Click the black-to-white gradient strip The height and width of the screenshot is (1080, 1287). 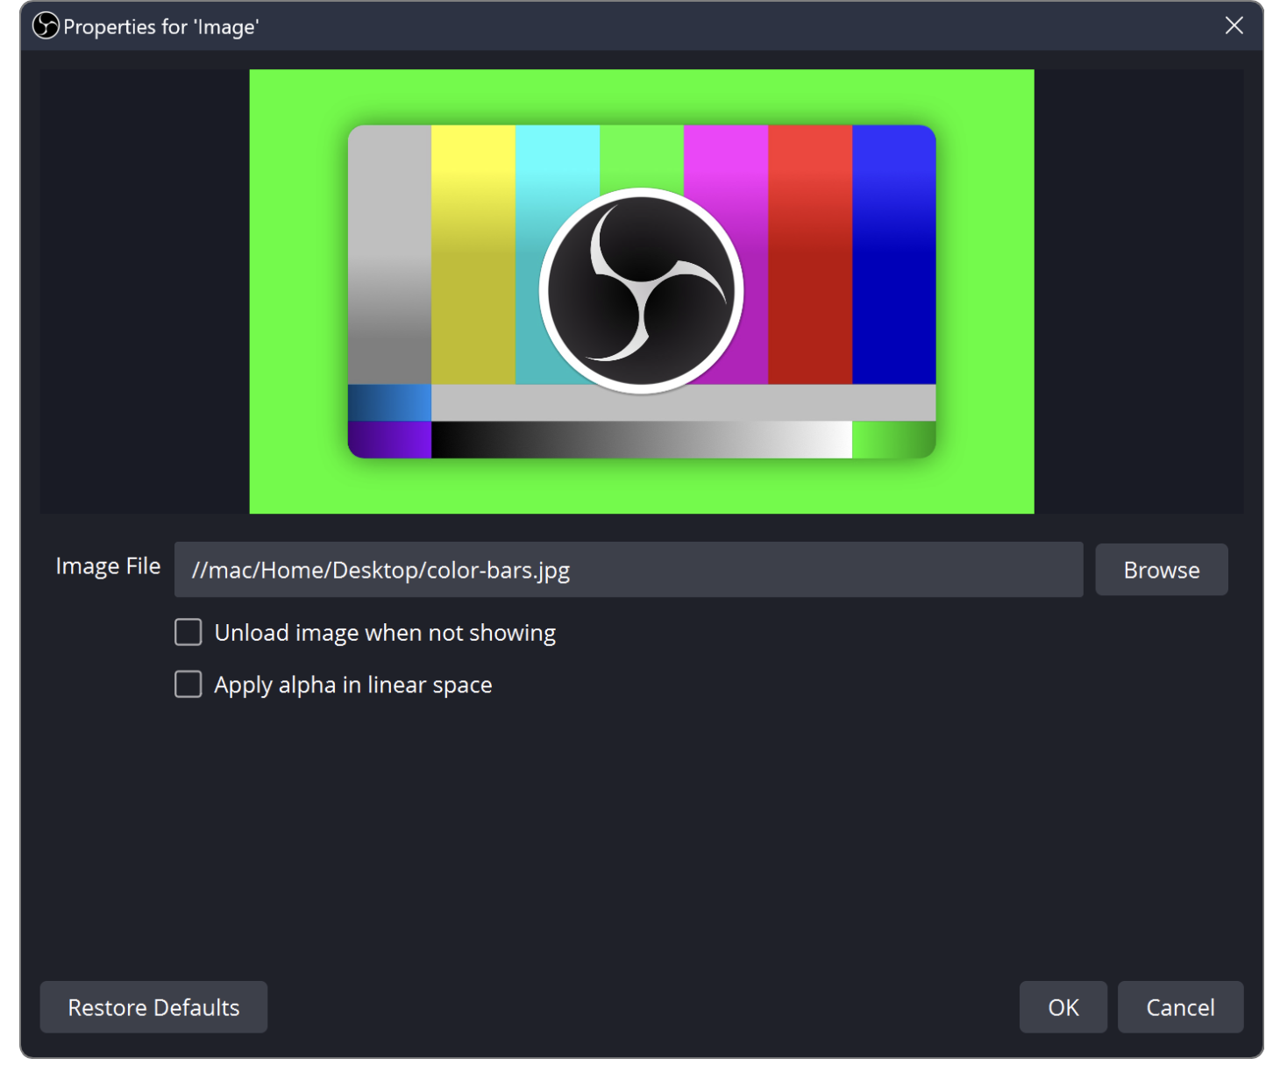point(641,439)
